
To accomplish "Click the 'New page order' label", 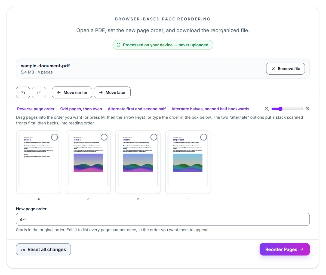I will coord(31,209).
